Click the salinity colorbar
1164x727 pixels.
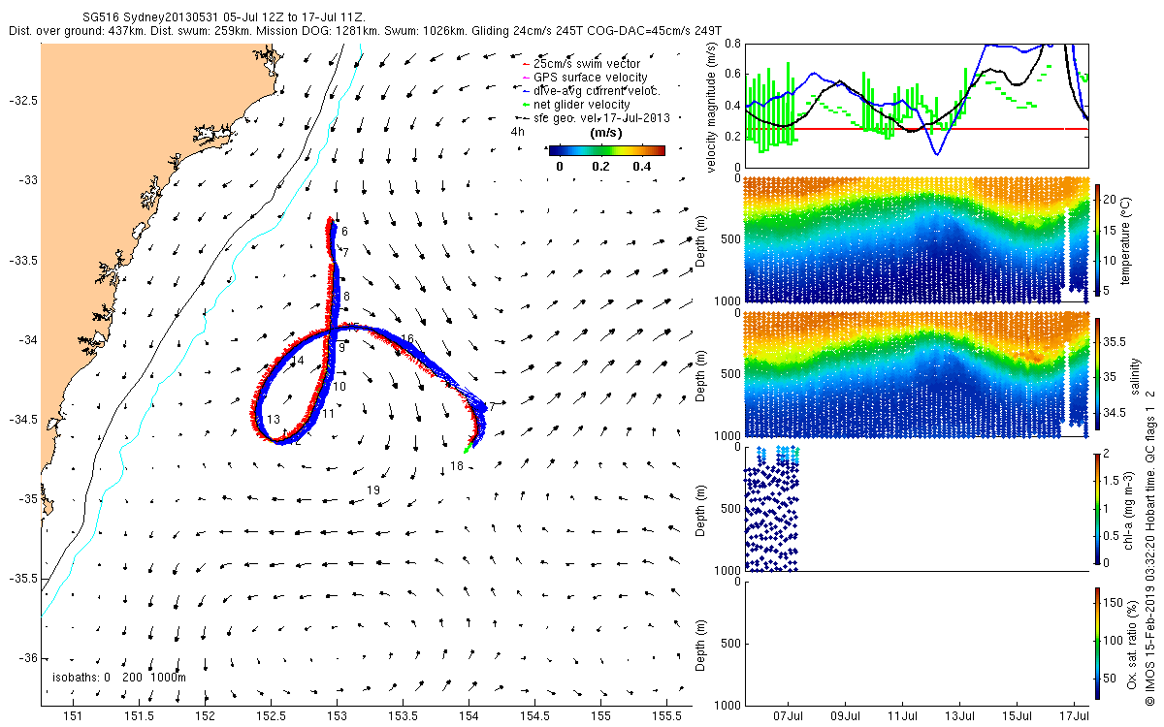click(x=1098, y=373)
